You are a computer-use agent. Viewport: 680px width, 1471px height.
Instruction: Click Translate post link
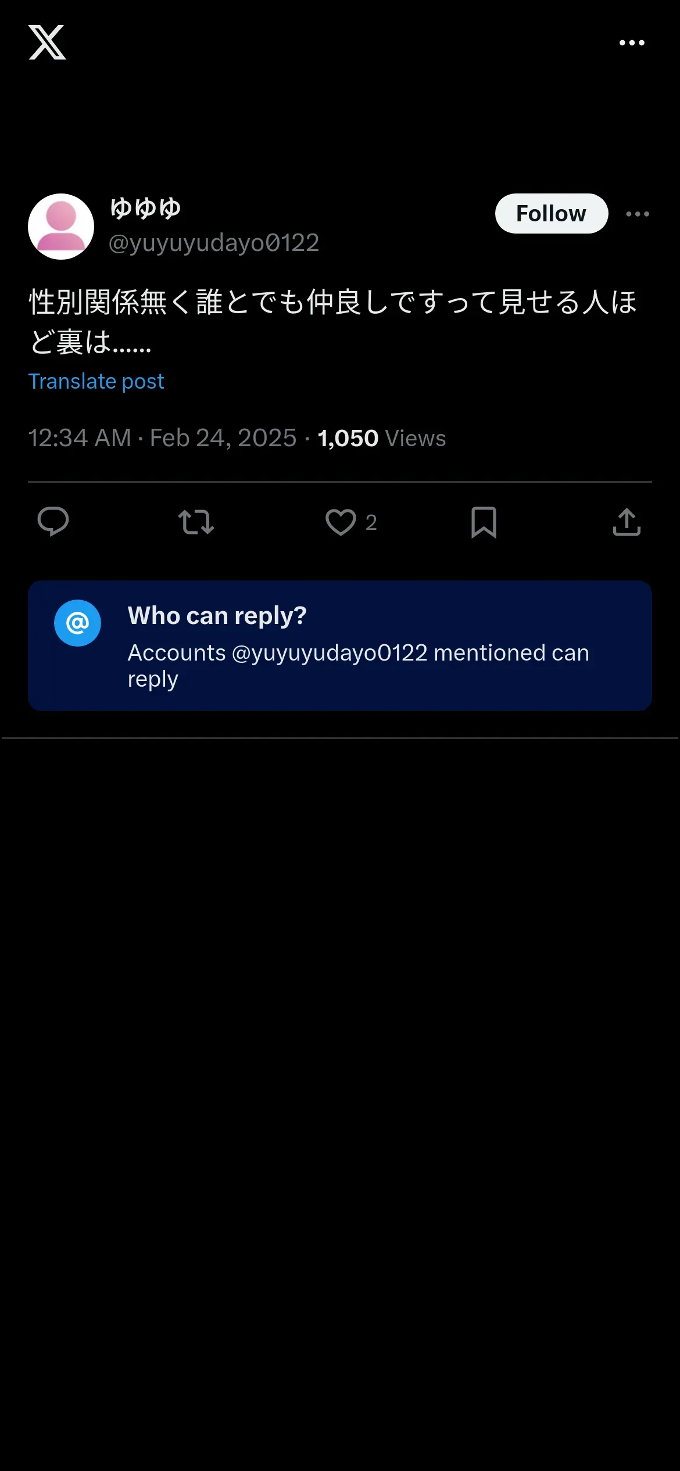tap(96, 381)
